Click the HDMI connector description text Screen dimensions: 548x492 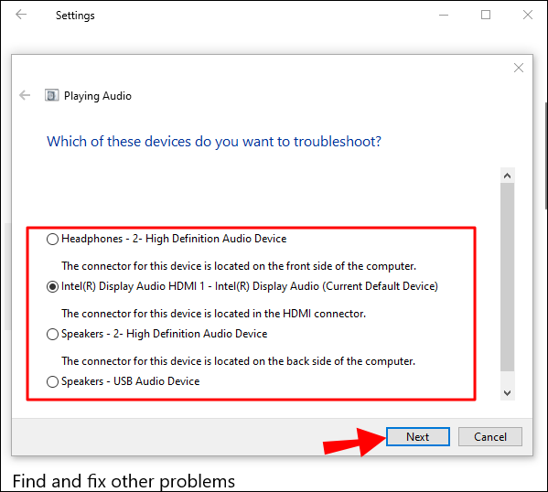click(x=213, y=314)
